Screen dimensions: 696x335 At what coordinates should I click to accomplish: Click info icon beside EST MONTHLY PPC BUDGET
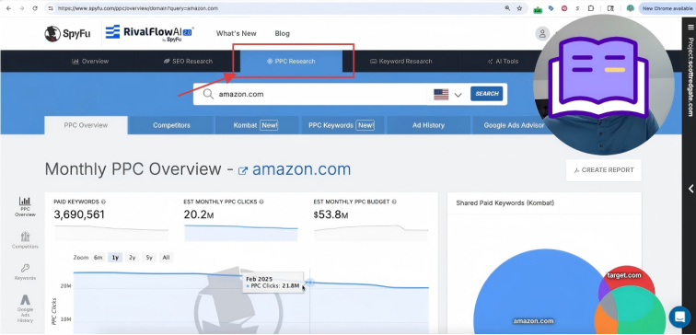(x=394, y=202)
